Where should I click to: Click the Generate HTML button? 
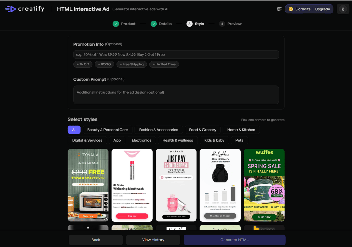click(x=234, y=240)
